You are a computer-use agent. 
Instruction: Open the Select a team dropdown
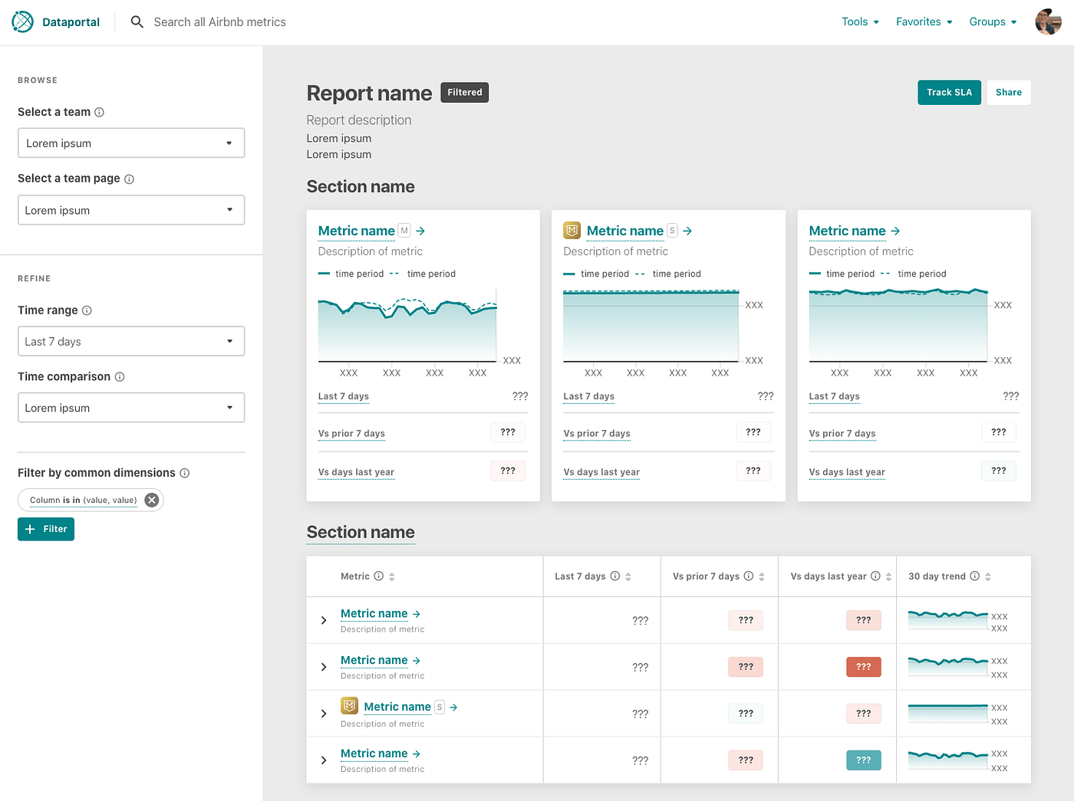(131, 143)
